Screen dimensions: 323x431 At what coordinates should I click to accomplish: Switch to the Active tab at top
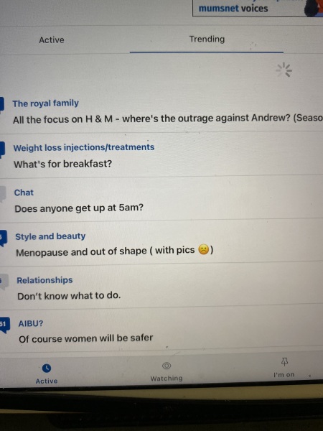(52, 40)
